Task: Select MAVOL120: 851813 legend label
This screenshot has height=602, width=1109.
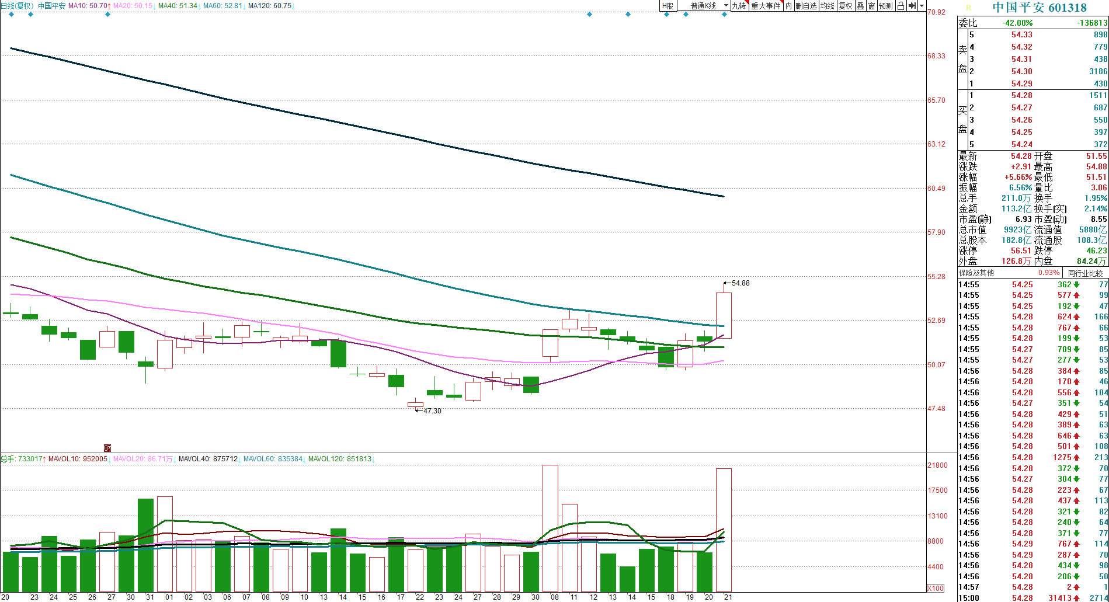Action: point(340,459)
